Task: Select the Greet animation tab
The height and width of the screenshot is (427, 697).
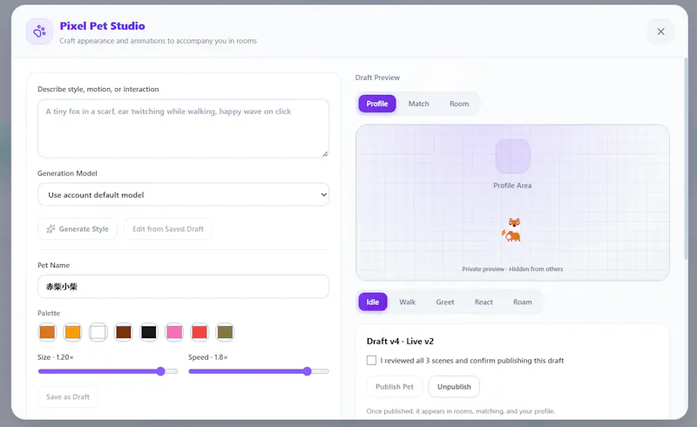Action: tap(445, 302)
